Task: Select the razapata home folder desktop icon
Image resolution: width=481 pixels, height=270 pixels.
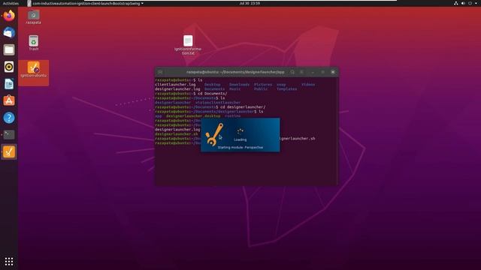Action: (33, 17)
